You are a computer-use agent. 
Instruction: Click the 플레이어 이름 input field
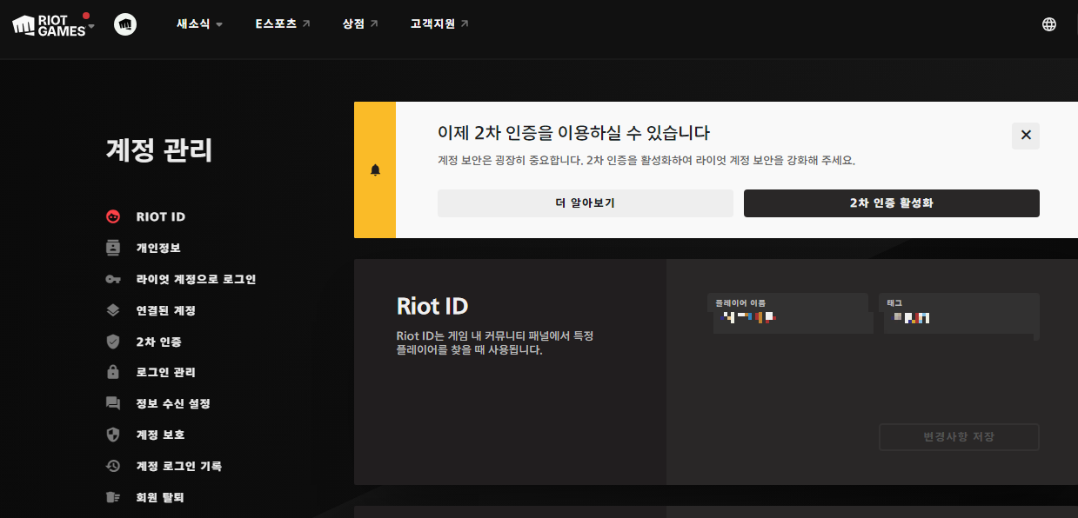click(x=790, y=314)
